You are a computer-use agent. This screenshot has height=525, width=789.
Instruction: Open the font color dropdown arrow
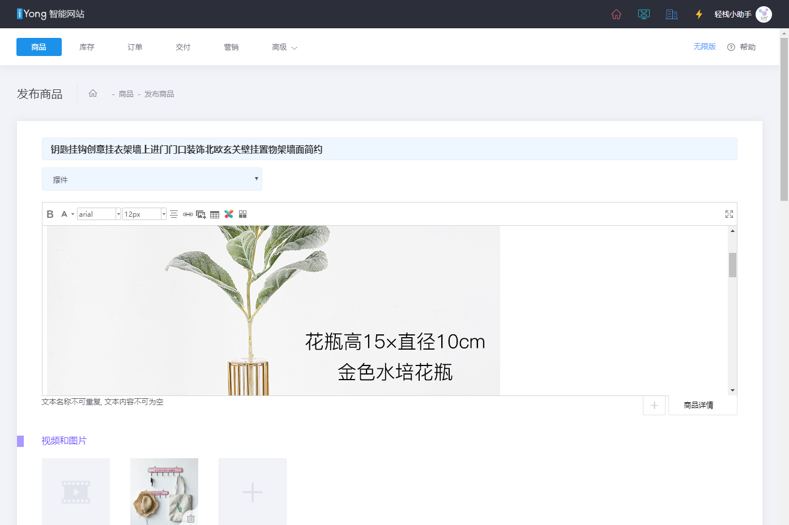[x=72, y=214]
